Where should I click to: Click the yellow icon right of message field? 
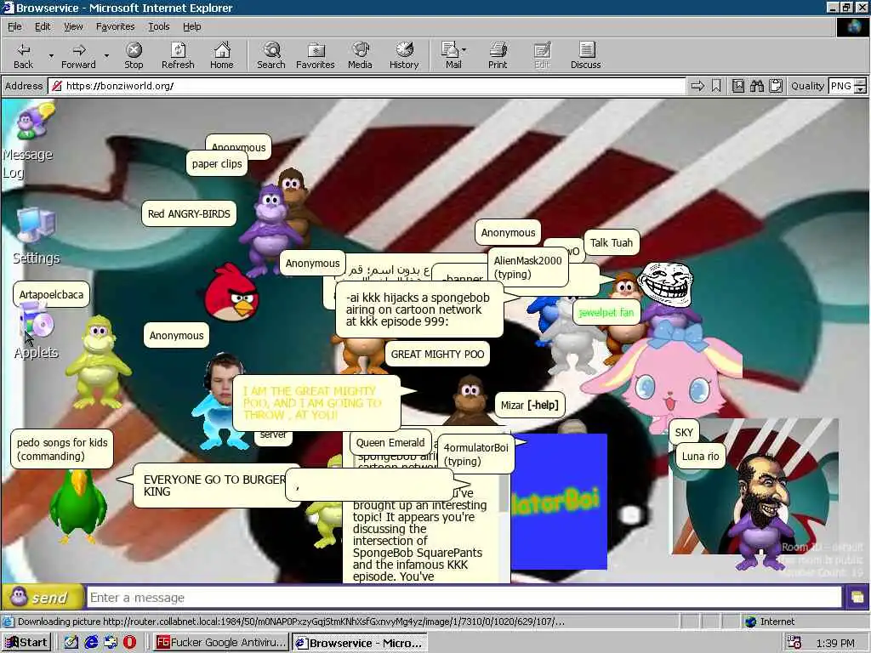click(857, 598)
